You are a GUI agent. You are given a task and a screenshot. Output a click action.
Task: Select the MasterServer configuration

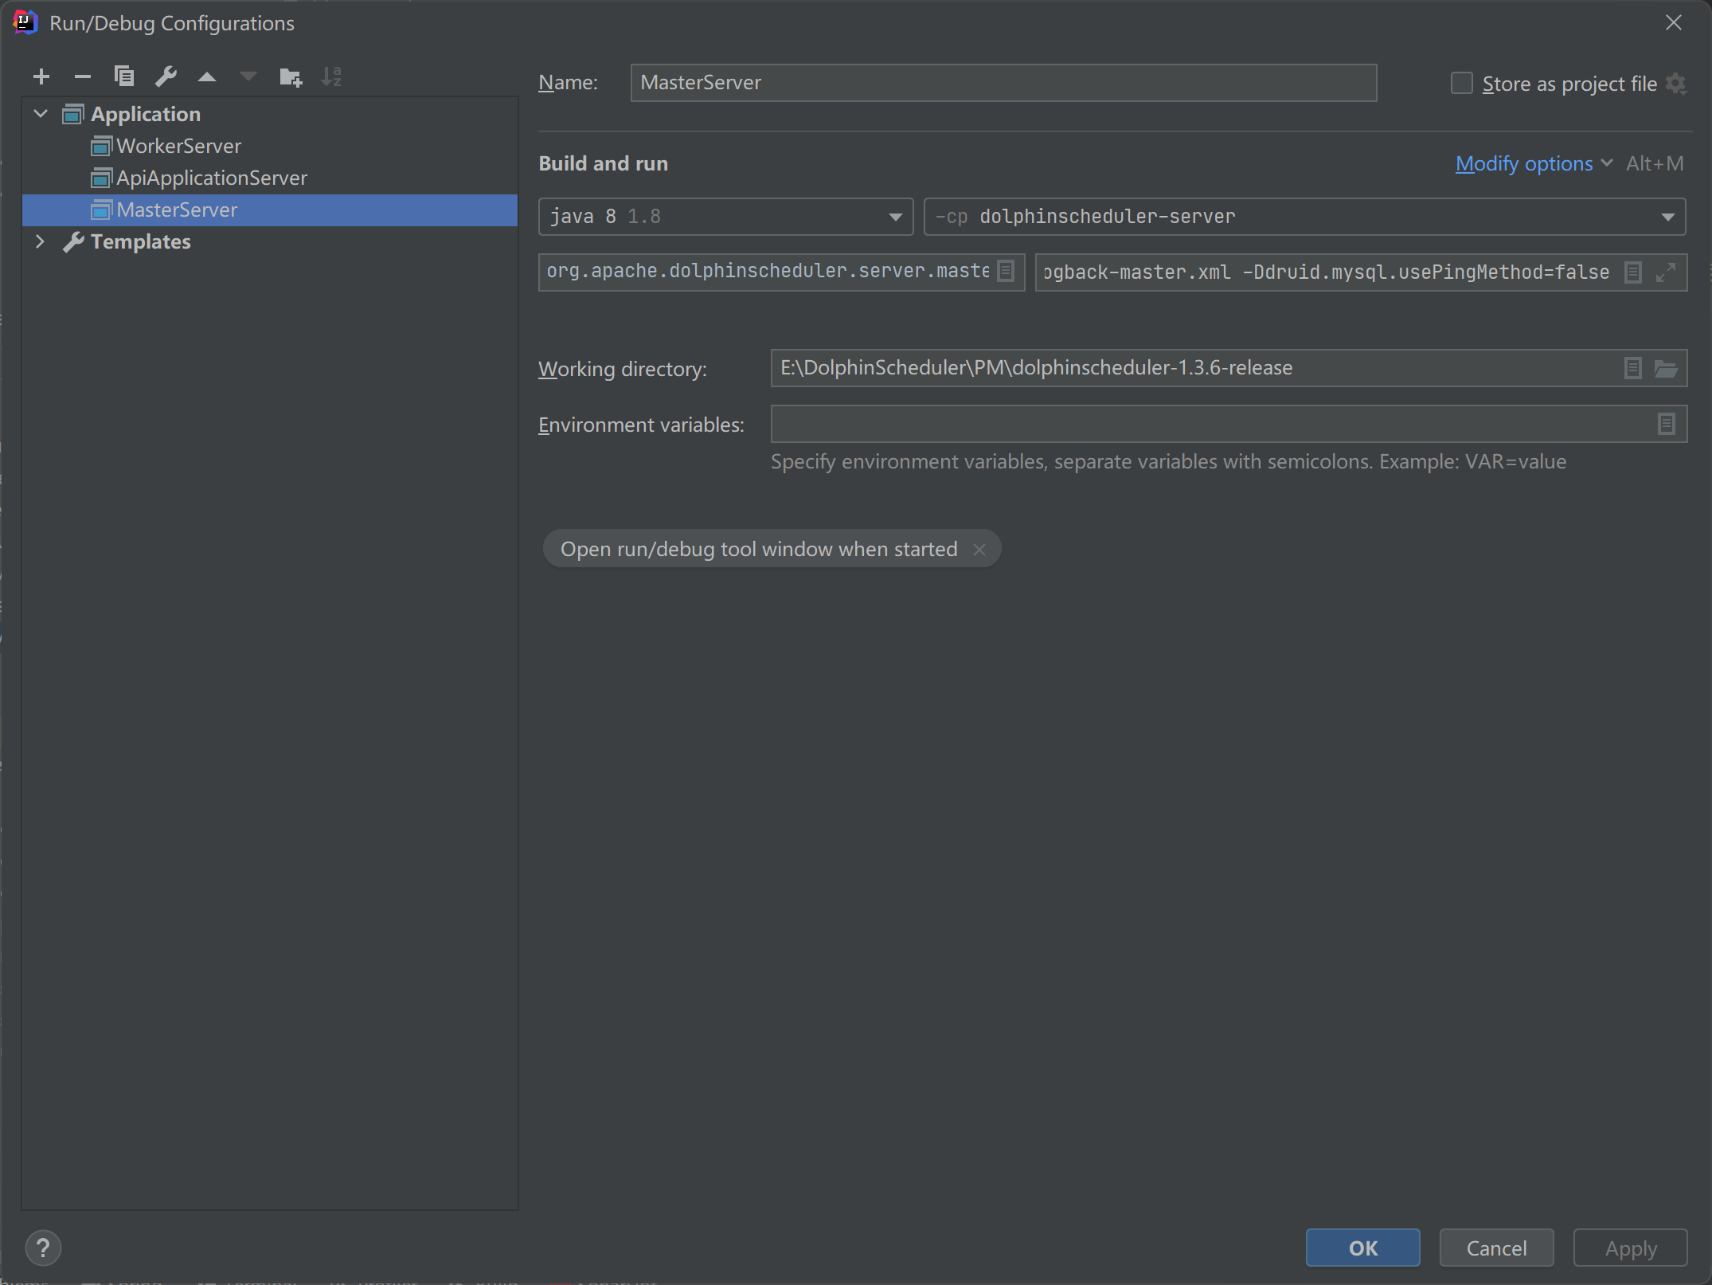click(x=269, y=210)
